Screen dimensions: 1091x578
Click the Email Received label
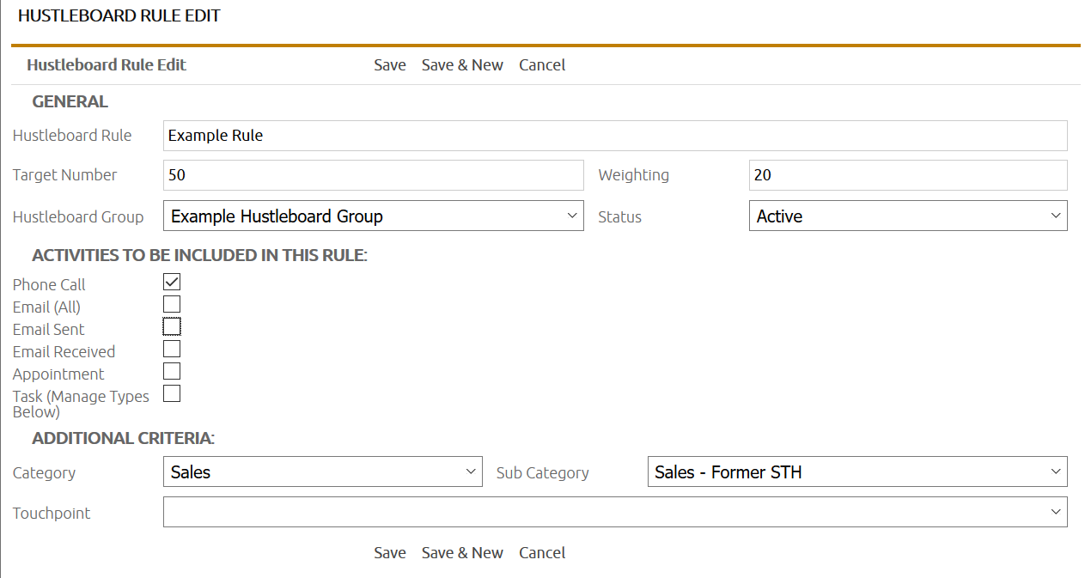point(64,352)
